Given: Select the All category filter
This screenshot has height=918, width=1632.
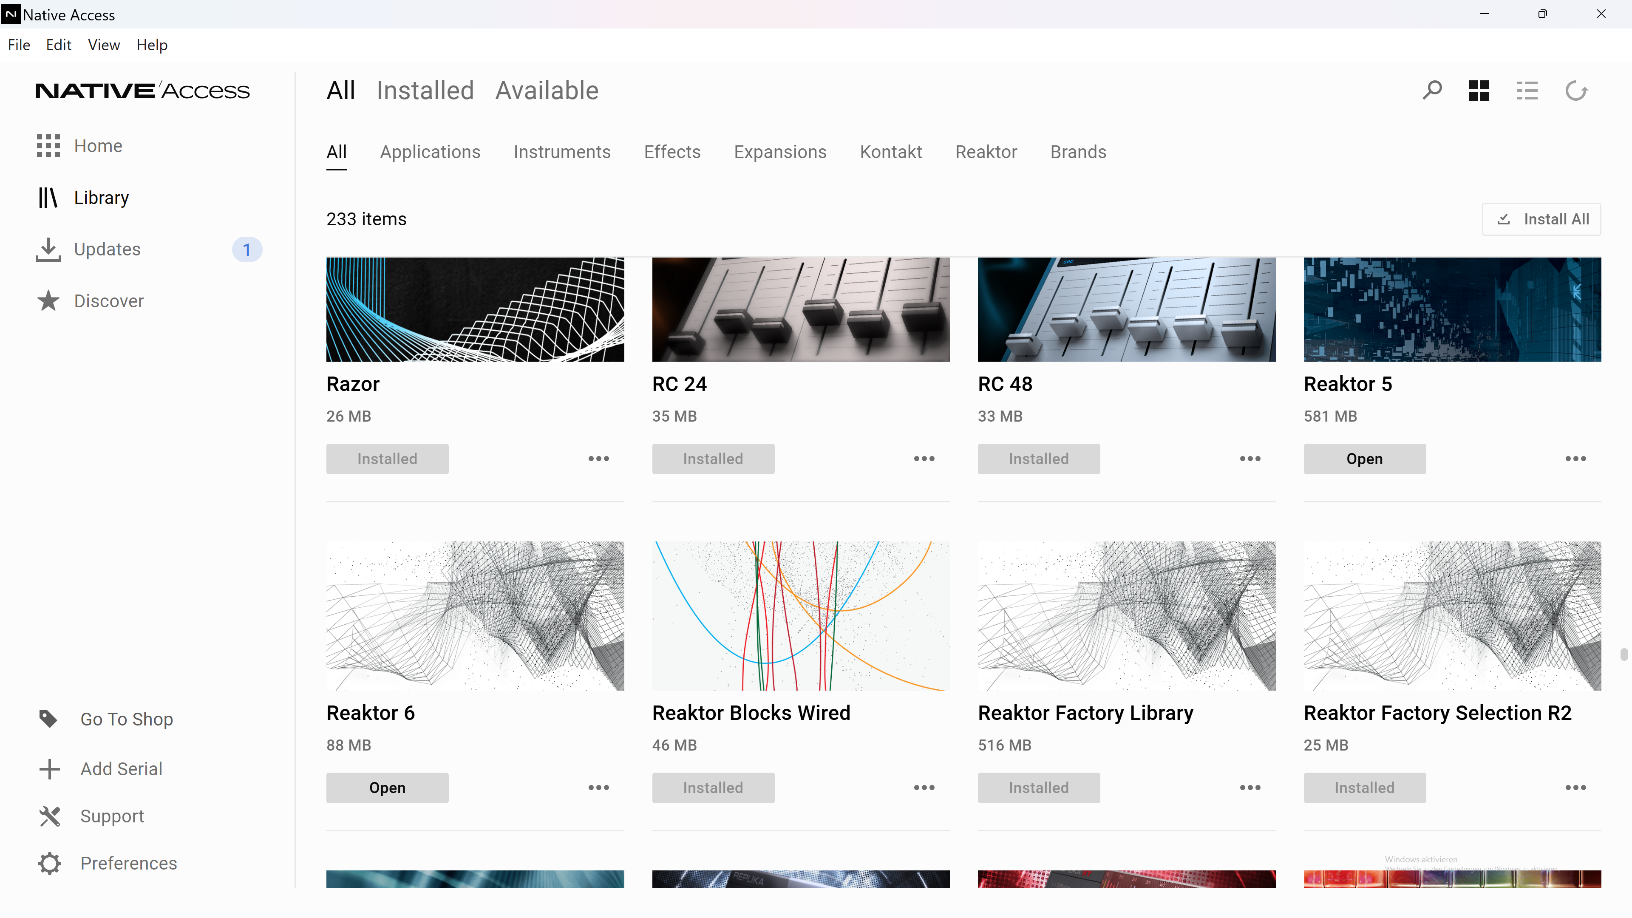Looking at the screenshot, I should pyautogui.click(x=337, y=152).
